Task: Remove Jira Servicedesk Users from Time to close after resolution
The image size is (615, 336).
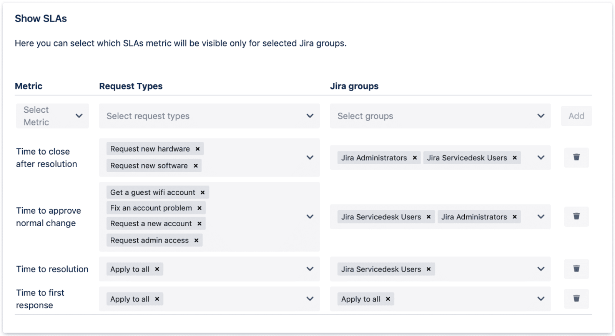Action: [x=515, y=158]
